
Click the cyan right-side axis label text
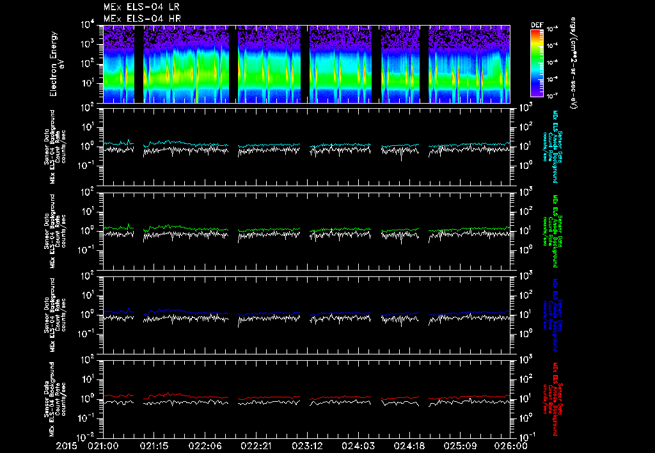553,147
